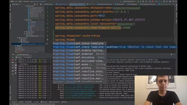Click the clear all trash icon in console
Screen dimensions: 187x105
click(x=15, y=73)
